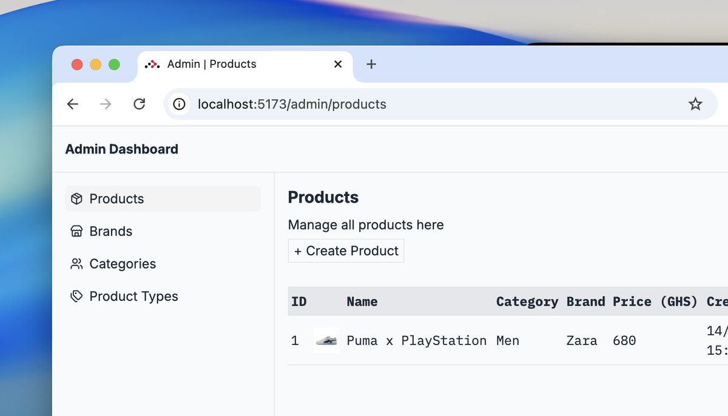Click the Category column header

point(527,301)
